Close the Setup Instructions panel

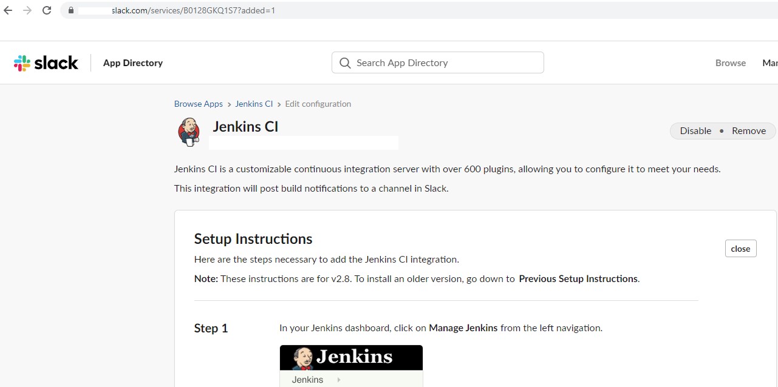(x=740, y=248)
